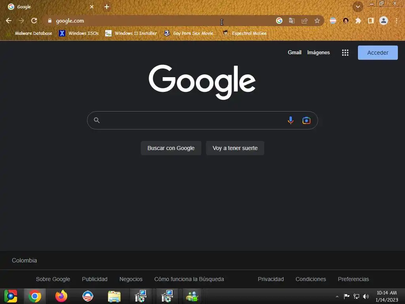The image size is (405, 304).
Task: Open the Start button on taskbar
Action: pyautogui.click(x=11, y=296)
